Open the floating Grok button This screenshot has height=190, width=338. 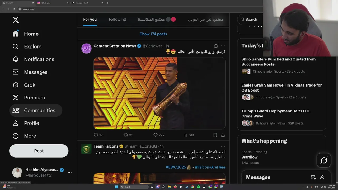click(324, 160)
